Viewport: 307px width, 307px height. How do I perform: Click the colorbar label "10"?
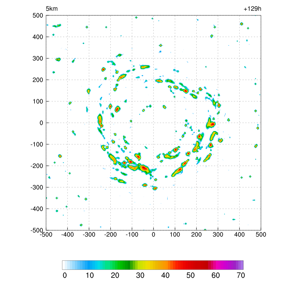(x=90, y=276)
